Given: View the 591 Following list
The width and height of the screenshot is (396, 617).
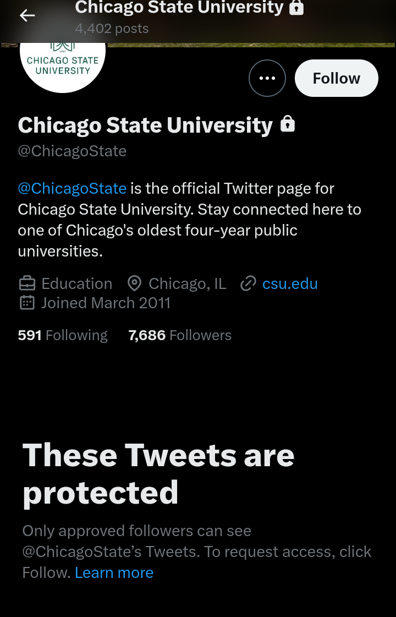Looking at the screenshot, I should tap(63, 335).
